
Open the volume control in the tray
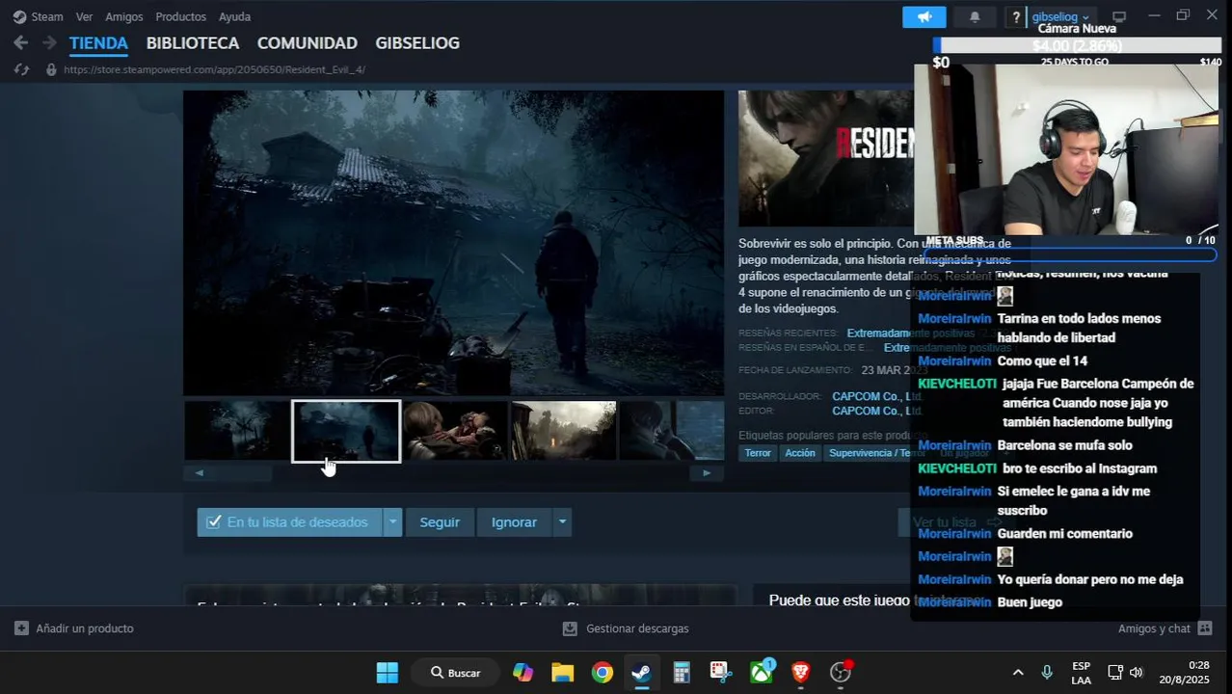click(1137, 673)
